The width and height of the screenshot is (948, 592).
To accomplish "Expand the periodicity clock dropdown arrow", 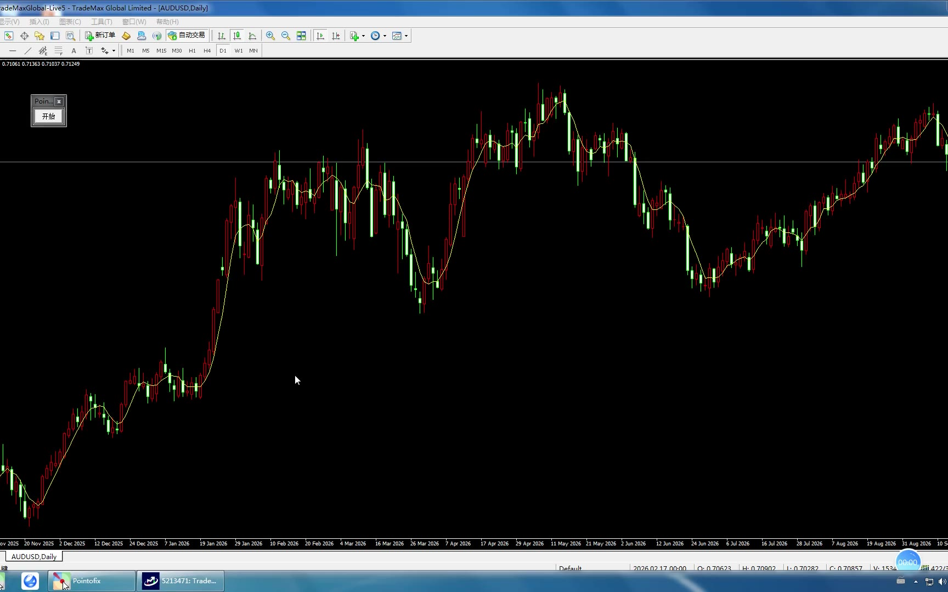I will click(385, 36).
